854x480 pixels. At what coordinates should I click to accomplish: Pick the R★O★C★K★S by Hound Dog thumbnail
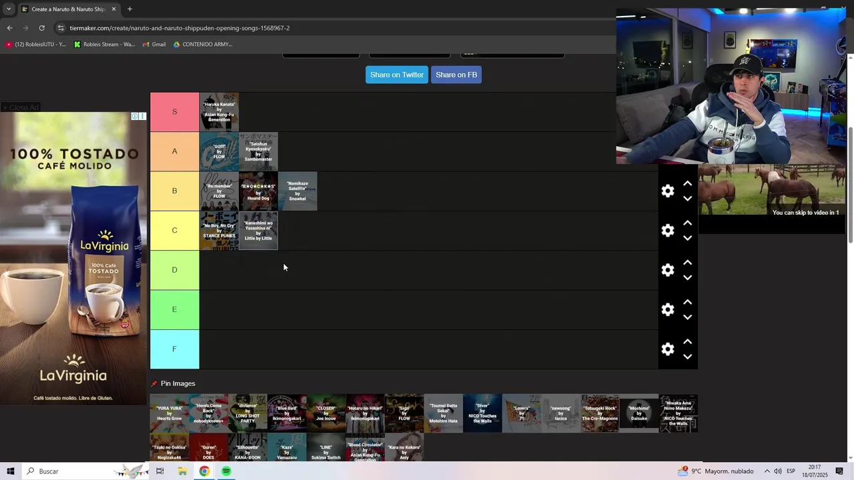click(x=258, y=191)
